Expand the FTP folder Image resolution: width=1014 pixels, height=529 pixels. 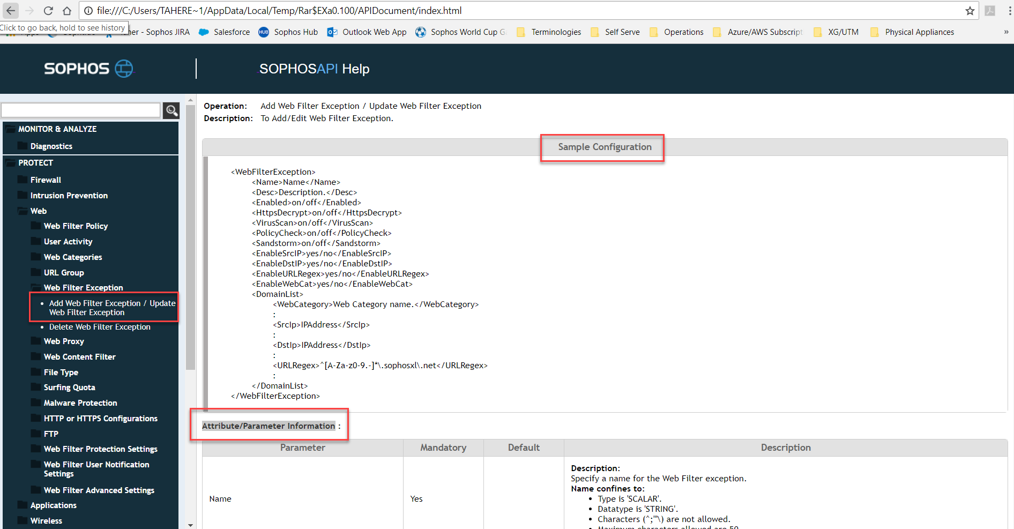[x=51, y=434]
